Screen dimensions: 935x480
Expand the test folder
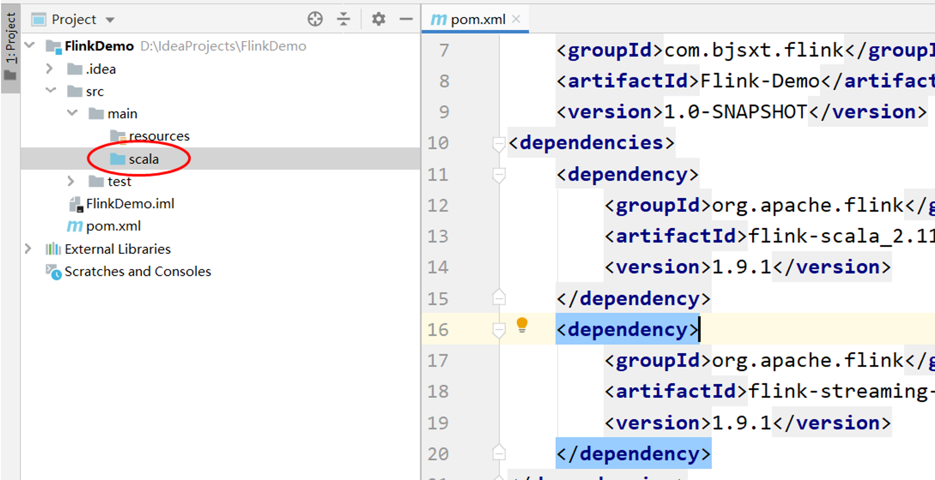click(71, 181)
